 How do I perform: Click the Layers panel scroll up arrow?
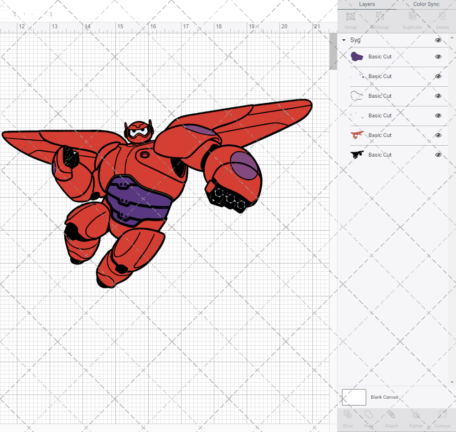(451, 38)
